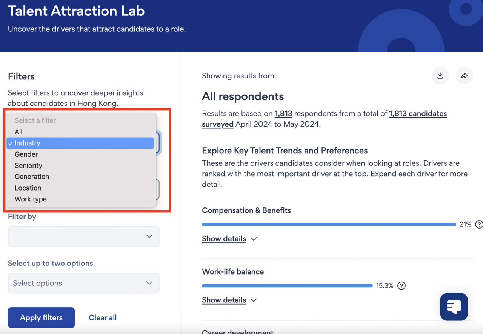Select the Generation filter option
The width and height of the screenshot is (483, 334).
pyautogui.click(x=32, y=177)
